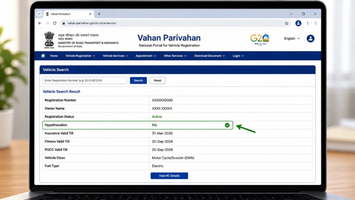This screenshot has width=355, height=200.
Task: Bookmark page with star icon
Action: [x=287, y=23]
